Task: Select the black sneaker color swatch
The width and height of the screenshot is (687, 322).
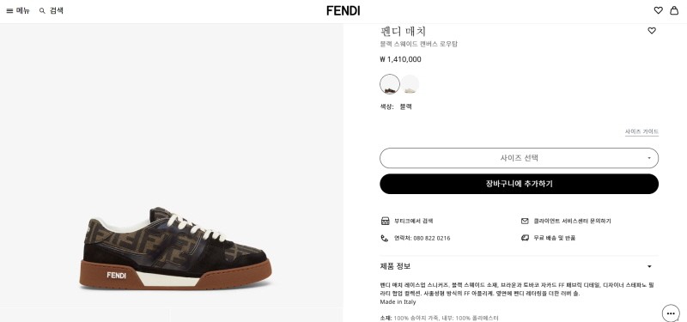Action: tap(390, 84)
